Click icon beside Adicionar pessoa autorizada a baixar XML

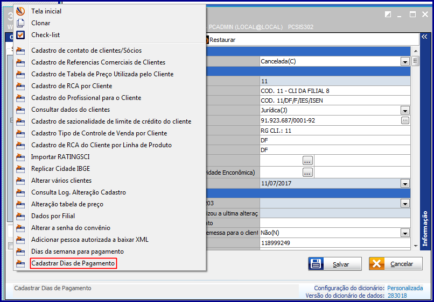point(20,240)
